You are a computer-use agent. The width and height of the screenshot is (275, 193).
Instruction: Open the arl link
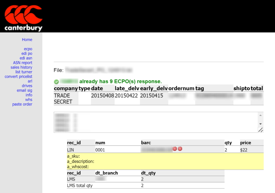pyautogui.click(x=30, y=81)
